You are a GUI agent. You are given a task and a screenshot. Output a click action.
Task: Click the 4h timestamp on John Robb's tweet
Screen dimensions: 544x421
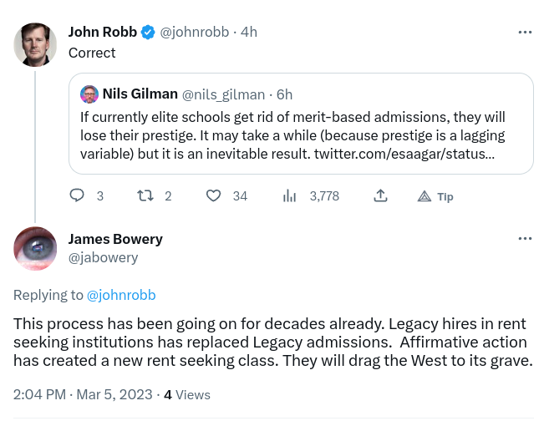(x=248, y=32)
